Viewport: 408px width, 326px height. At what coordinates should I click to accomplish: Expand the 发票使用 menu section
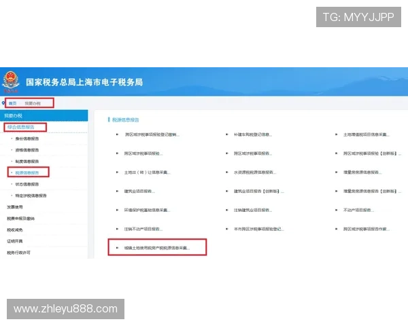(x=15, y=207)
